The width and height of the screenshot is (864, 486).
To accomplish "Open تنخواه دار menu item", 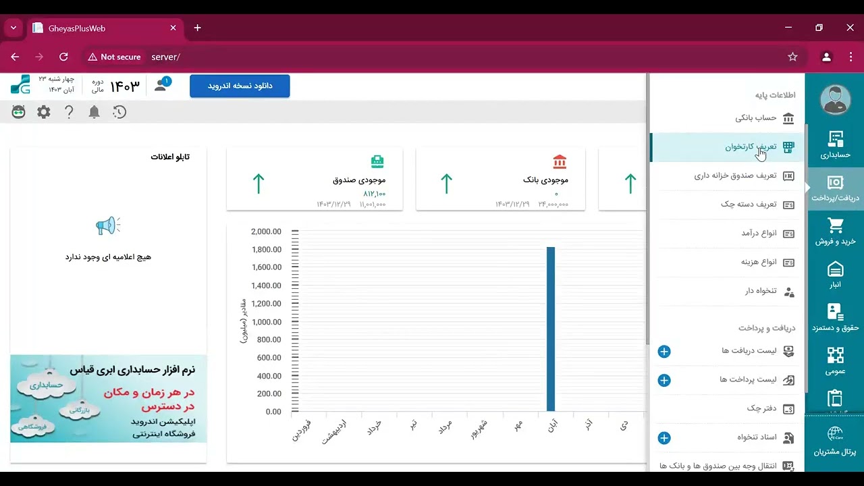I will (726, 292).
